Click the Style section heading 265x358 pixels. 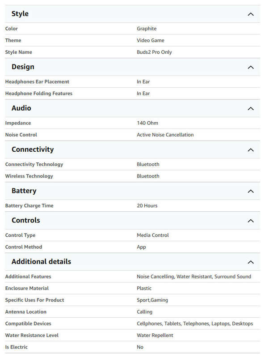coord(20,14)
